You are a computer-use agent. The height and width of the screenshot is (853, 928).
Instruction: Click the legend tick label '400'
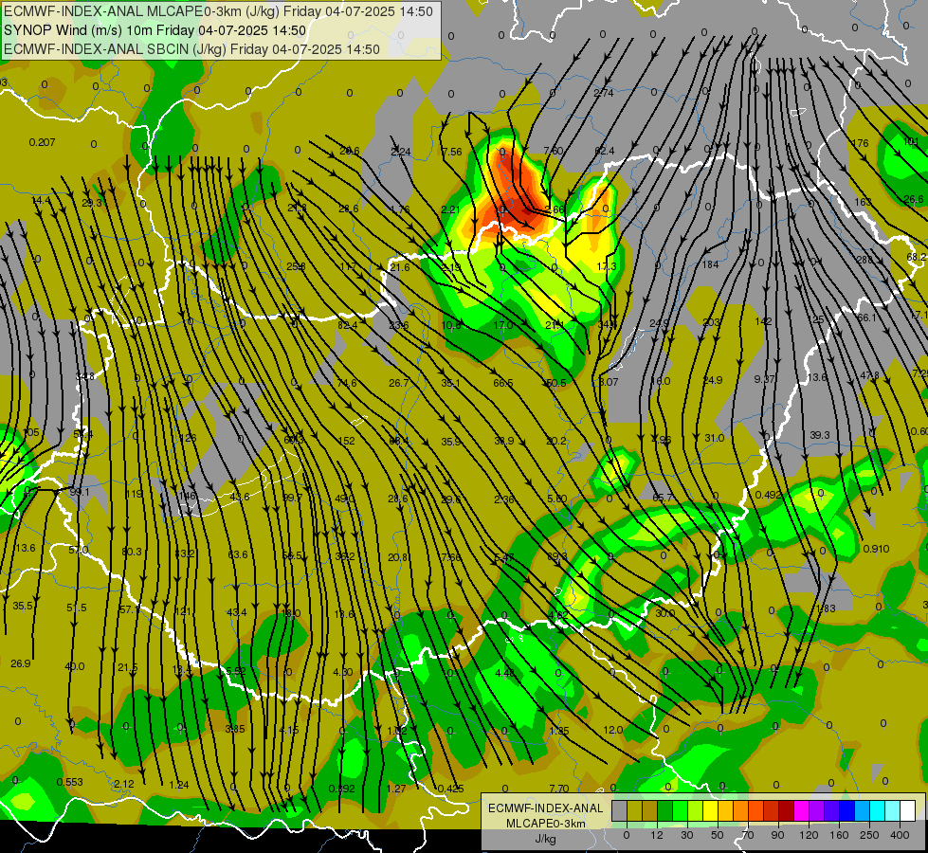coord(899,835)
